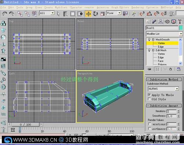The width and height of the screenshot is (184, 145).
Task: Click the Select and Manipulate icon
Action: pyautogui.click(x=134, y=14)
